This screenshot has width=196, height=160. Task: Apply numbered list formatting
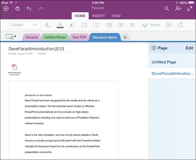point(96,25)
